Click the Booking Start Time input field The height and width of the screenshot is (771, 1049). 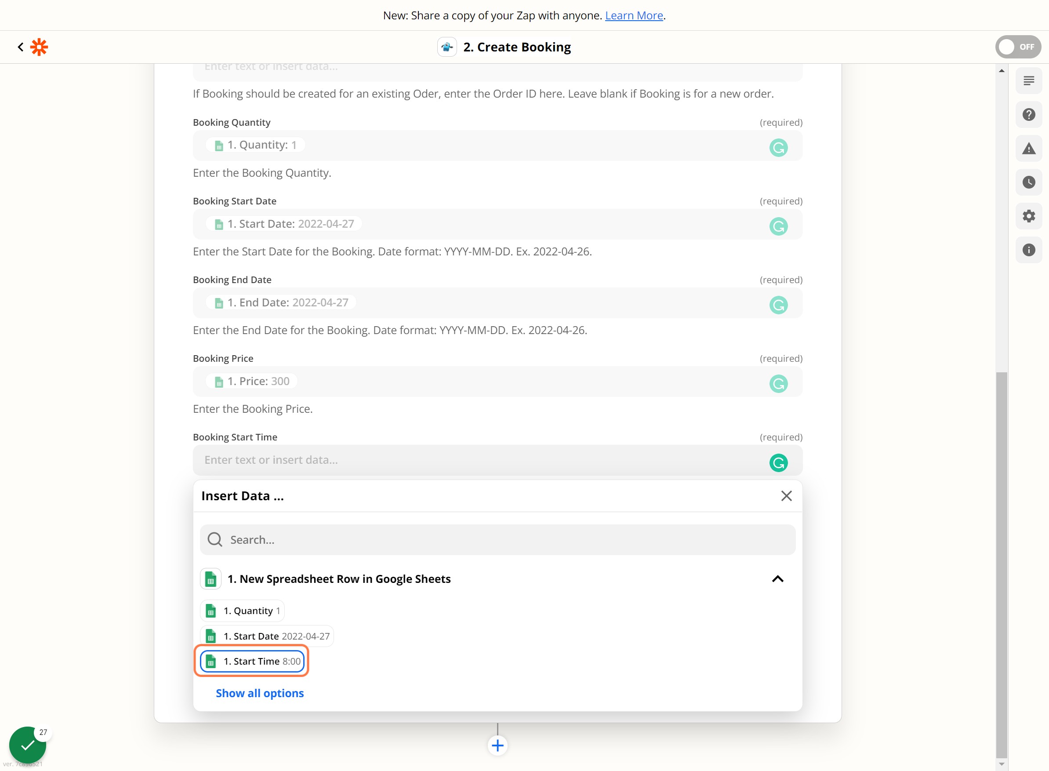pos(497,460)
